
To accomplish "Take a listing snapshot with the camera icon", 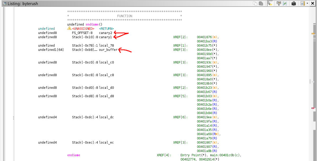I will tap(293, 3).
